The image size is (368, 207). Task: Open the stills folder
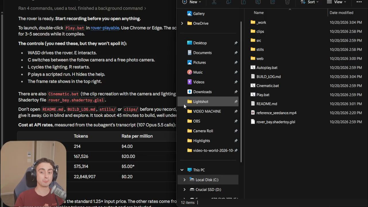pos(260,49)
